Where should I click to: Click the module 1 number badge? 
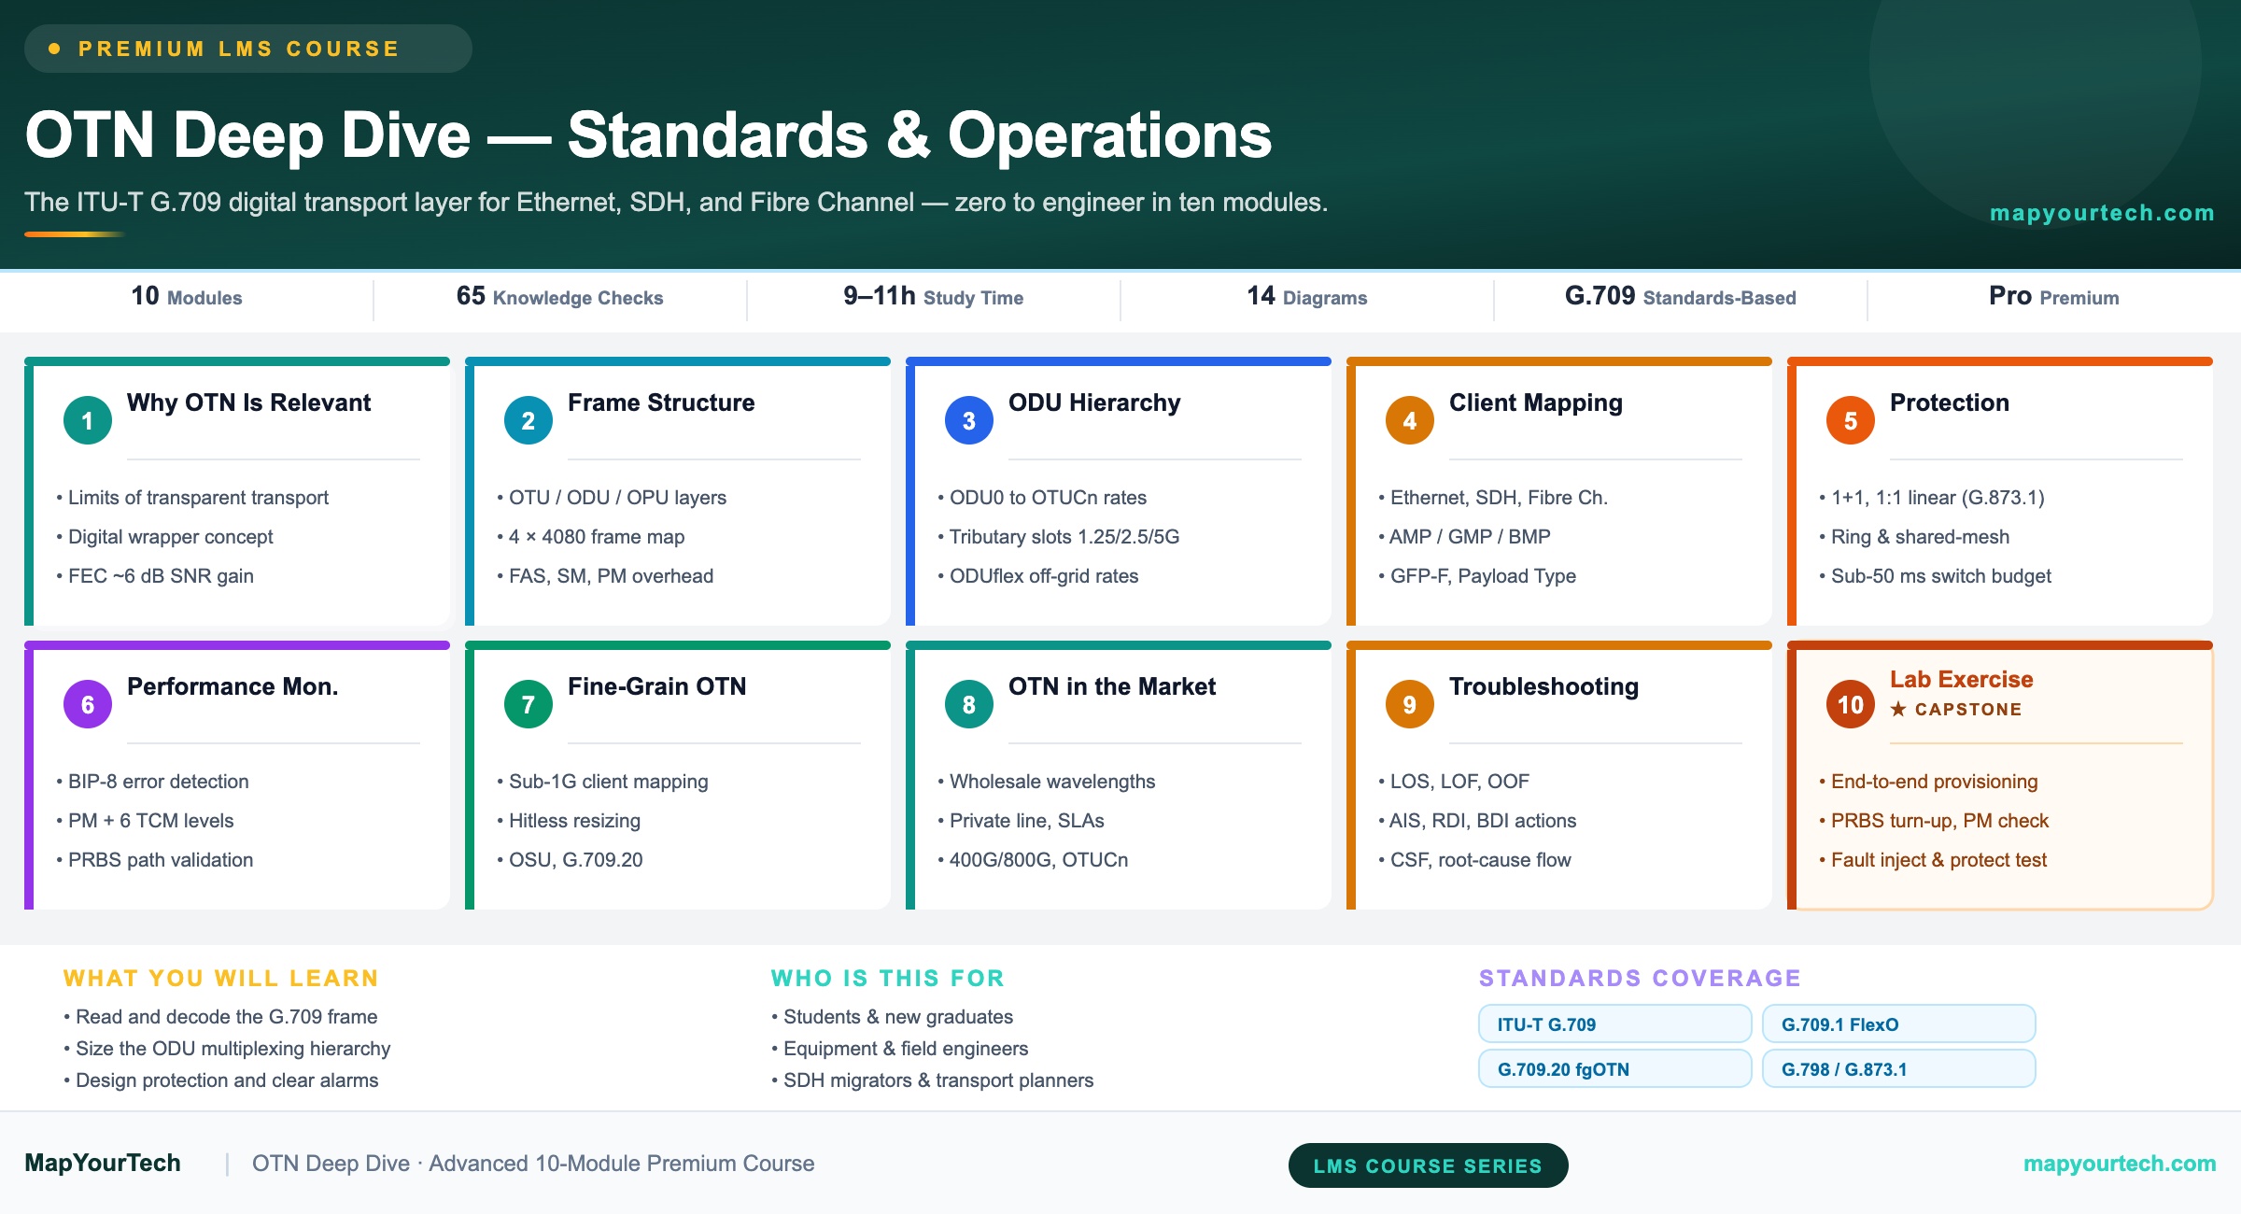[88, 420]
